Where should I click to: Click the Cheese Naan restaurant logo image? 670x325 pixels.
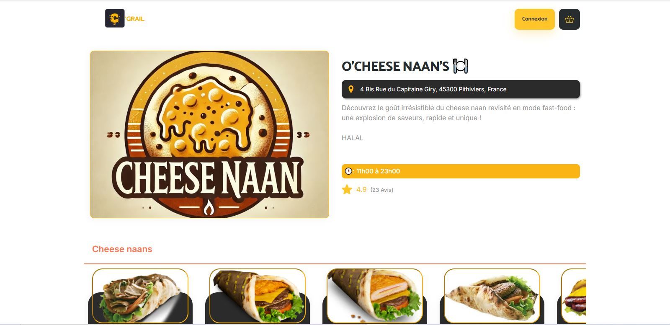[x=209, y=134]
